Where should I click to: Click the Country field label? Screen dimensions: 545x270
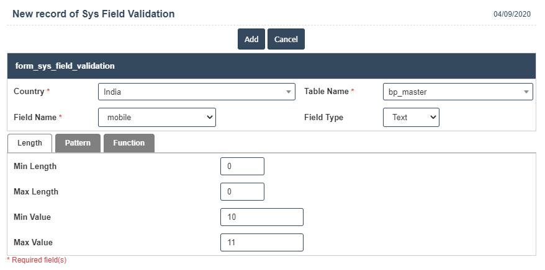pyautogui.click(x=29, y=92)
